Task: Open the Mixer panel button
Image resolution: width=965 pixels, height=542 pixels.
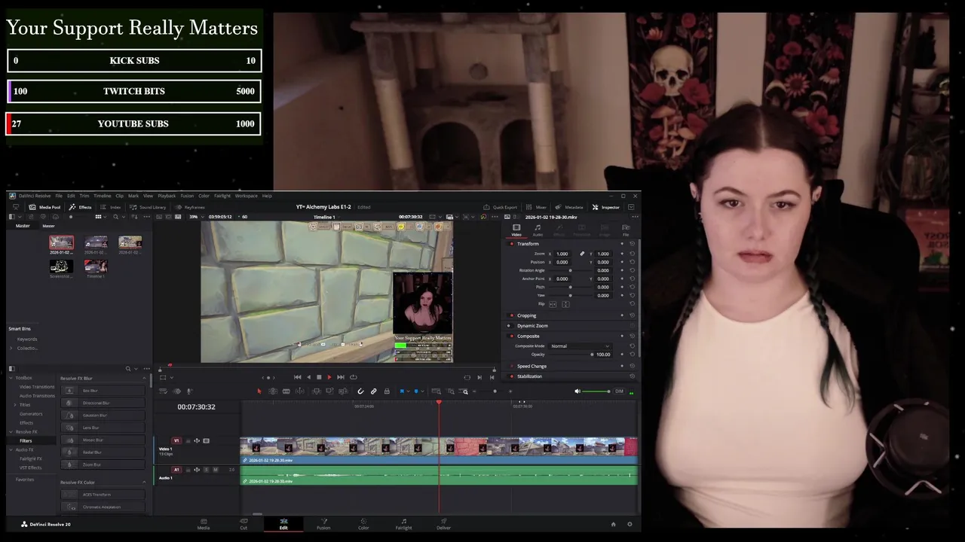Action: (x=537, y=207)
